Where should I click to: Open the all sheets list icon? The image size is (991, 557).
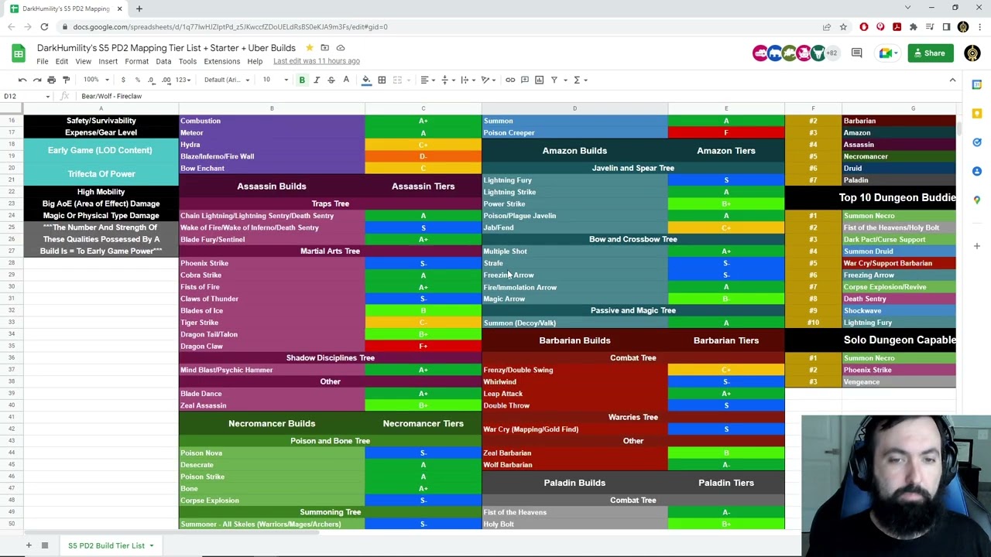pos(45,545)
